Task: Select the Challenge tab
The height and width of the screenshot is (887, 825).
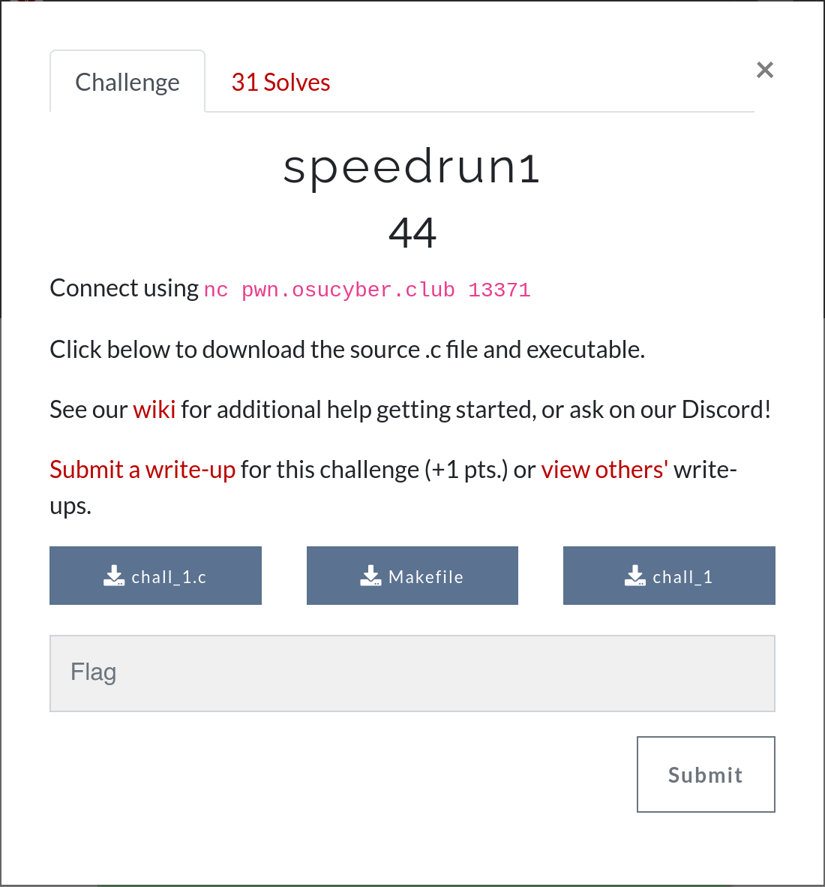Action: (127, 83)
